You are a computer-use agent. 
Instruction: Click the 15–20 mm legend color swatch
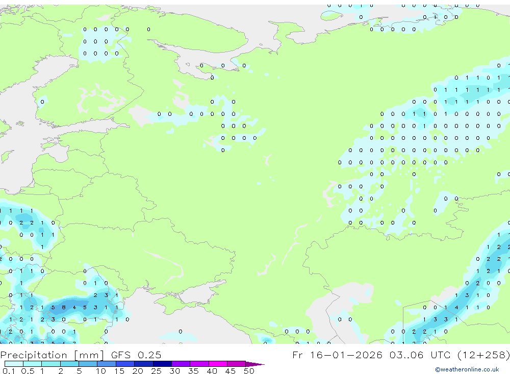[x=125, y=364]
